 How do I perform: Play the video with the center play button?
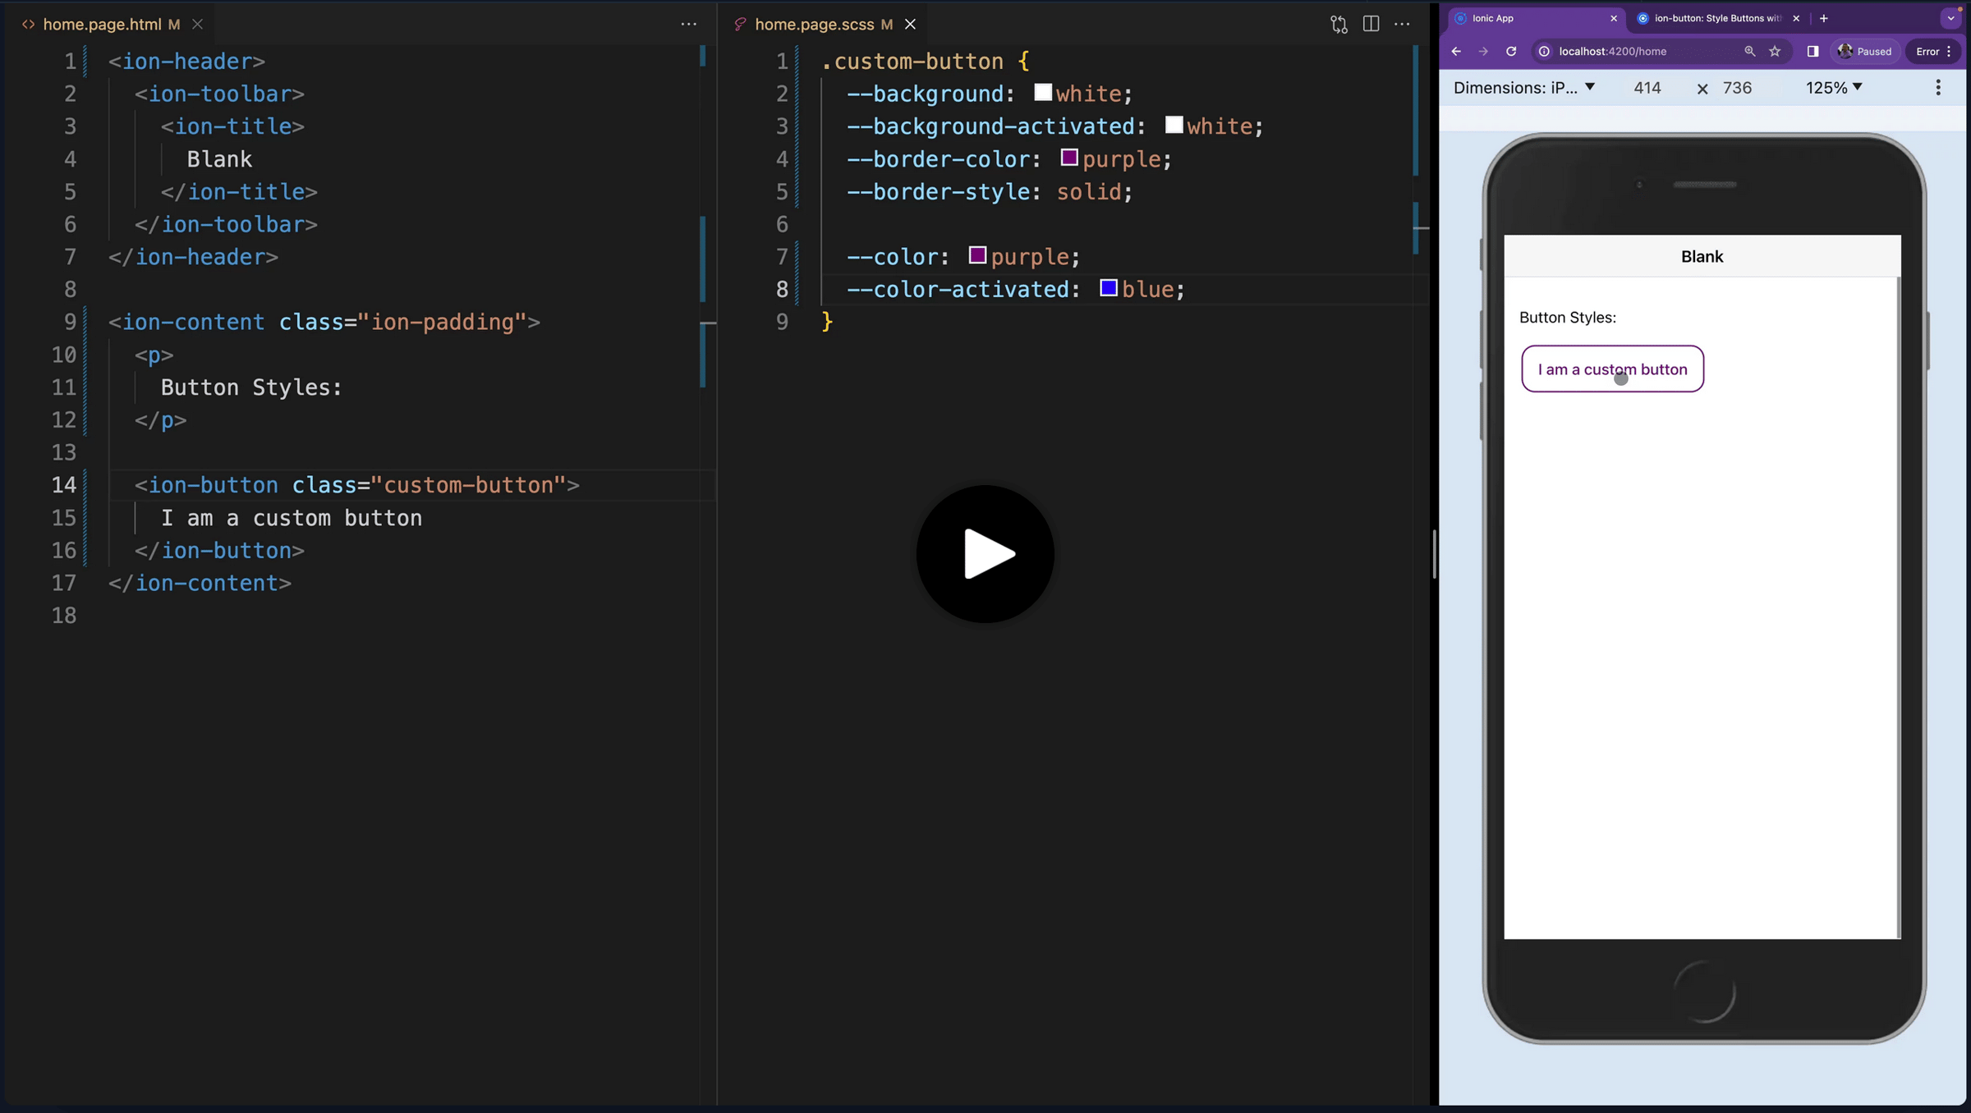click(x=985, y=554)
